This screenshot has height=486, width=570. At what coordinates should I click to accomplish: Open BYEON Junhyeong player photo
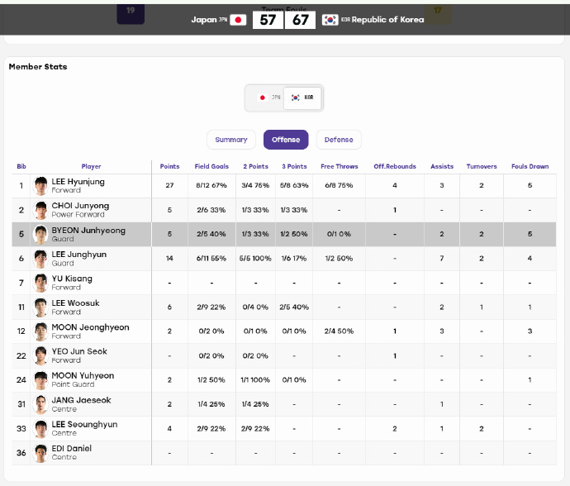pyautogui.click(x=40, y=235)
